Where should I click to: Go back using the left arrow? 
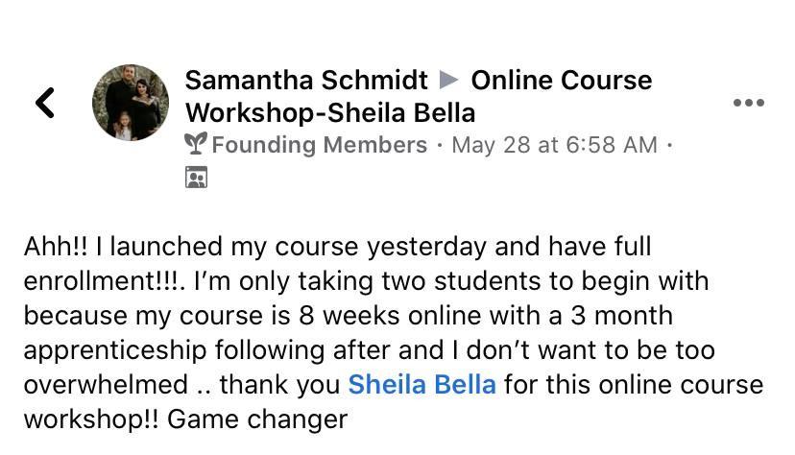pos(45,102)
